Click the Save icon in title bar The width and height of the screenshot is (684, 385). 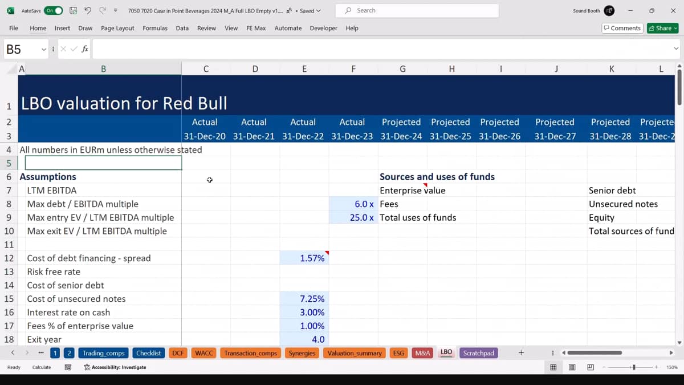(73, 10)
